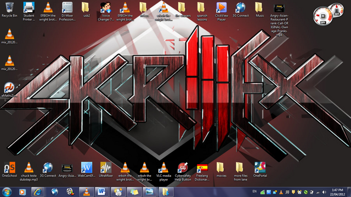
Task: Open the Music folder
Action: coord(259,10)
